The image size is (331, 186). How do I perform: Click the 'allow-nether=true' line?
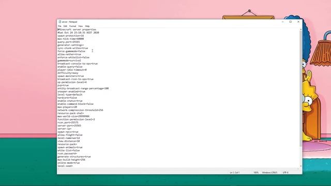(x=69, y=54)
